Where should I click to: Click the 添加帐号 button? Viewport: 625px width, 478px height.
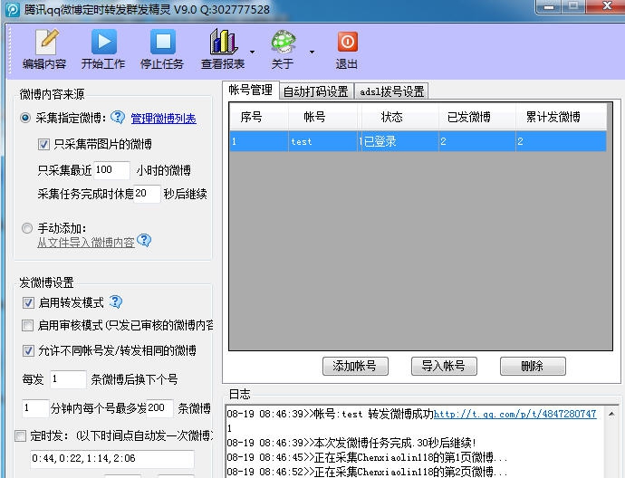pyautogui.click(x=355, y=366)
